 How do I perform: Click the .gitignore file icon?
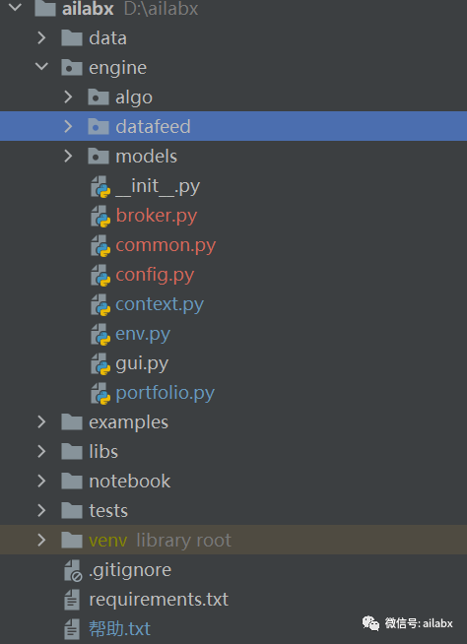point(73,570)
